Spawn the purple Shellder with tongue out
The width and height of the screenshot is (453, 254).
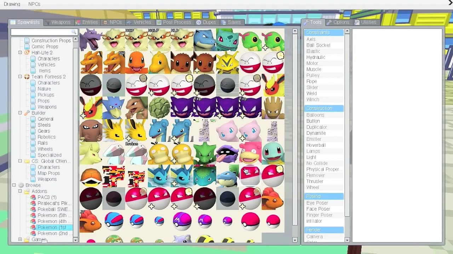(x=227, y=153)
